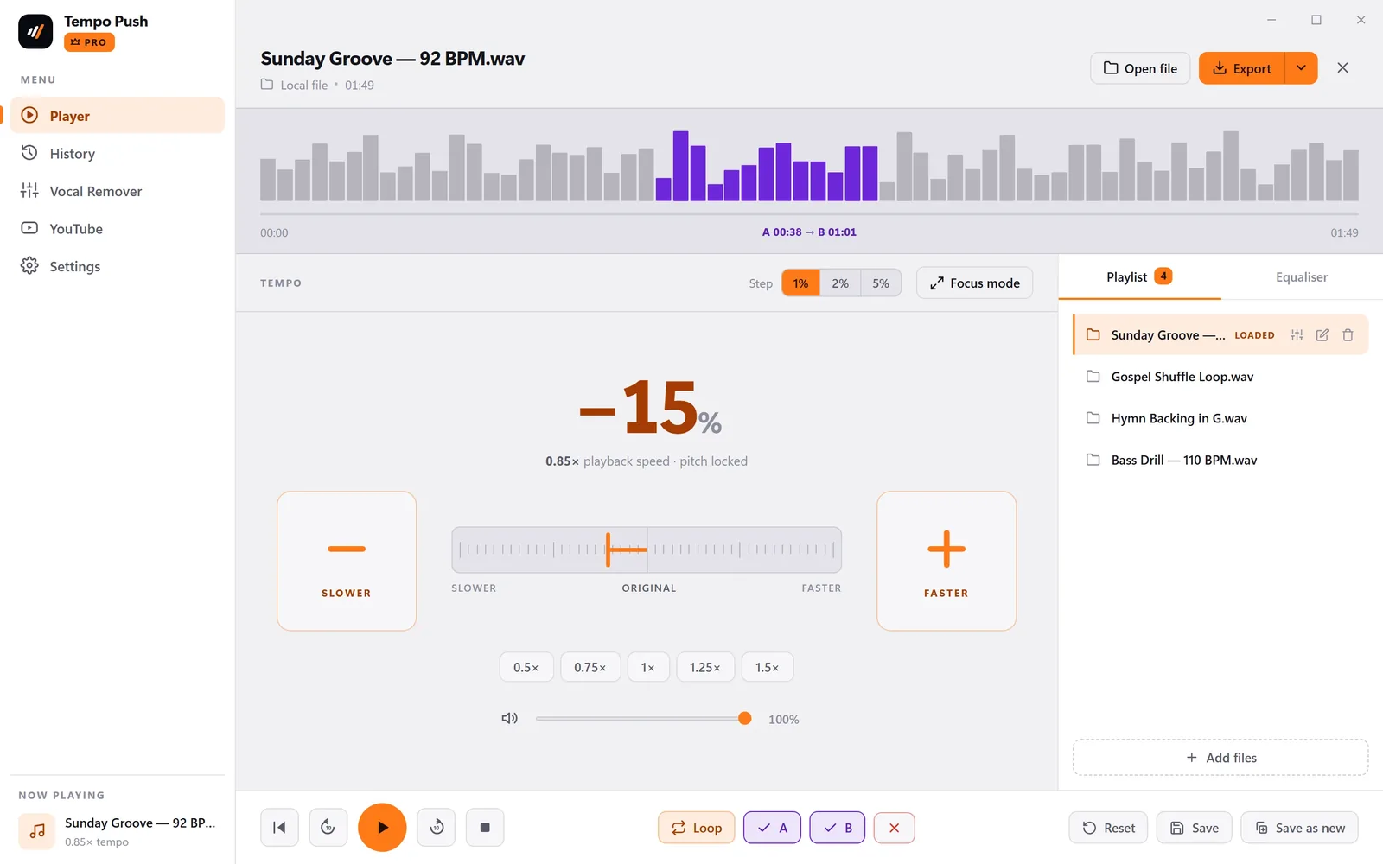Image resolution: width=1383 pixels, height=864 pixels.
Task: Click Add files in the playlist
Action: tap(1220, 758)
